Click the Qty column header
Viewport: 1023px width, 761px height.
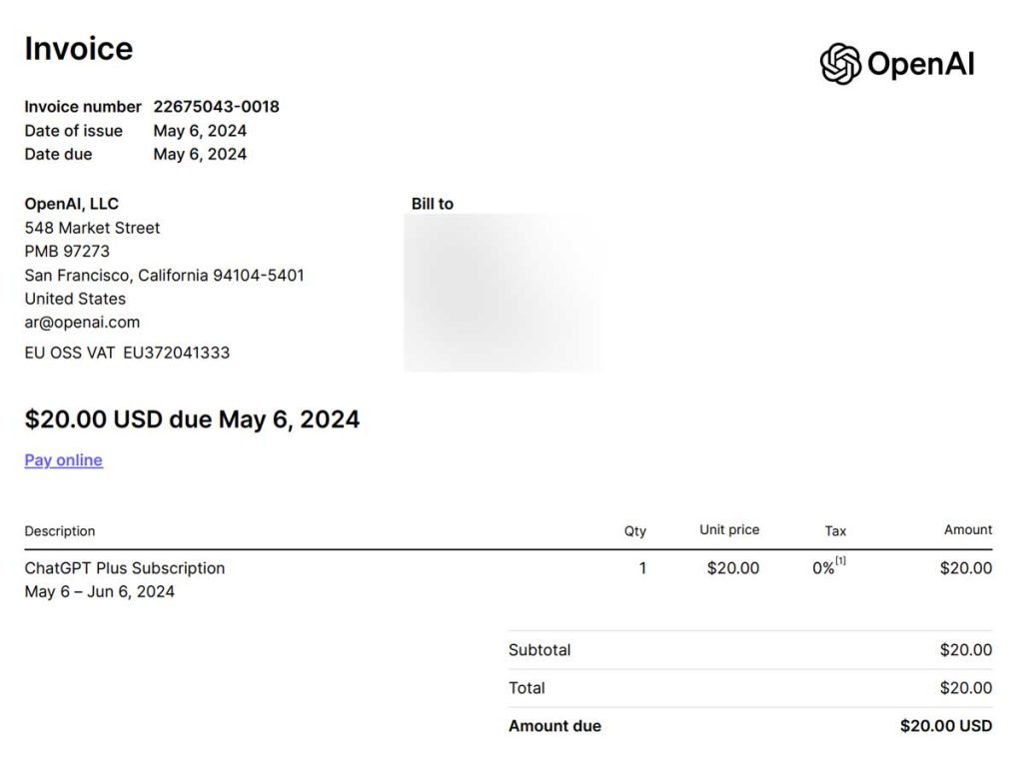pos(635,531)
